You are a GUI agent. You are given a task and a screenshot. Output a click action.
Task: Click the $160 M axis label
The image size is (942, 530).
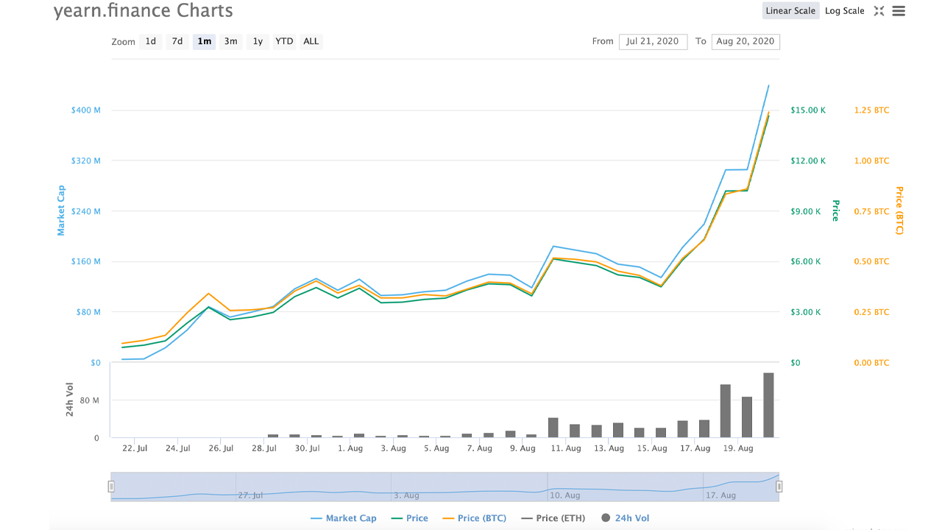coord(85,261)
